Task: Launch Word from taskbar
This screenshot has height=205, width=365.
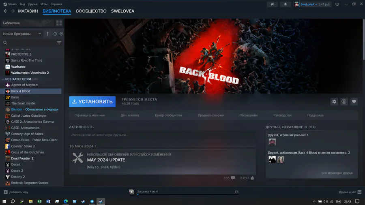Action: click(48, 201)
